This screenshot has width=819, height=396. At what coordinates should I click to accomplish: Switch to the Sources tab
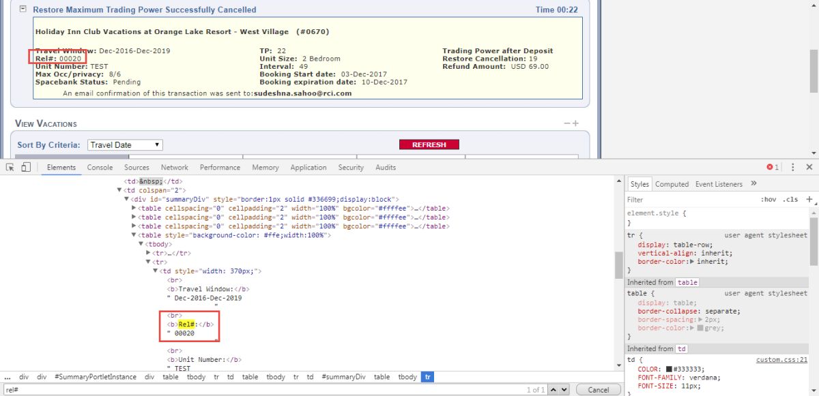[x=136, y=167]
